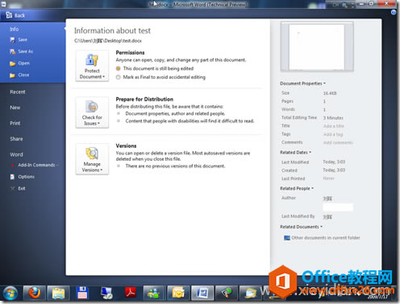Screen dimensions: 400x304
Task: Click the Windows Start orb
Action: pos(10,293)
